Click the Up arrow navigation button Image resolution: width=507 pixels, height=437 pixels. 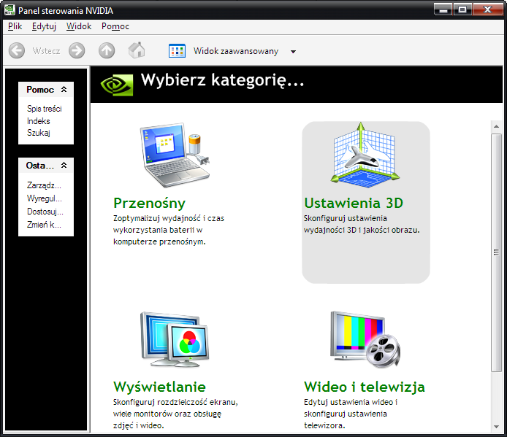click(107, 51)
